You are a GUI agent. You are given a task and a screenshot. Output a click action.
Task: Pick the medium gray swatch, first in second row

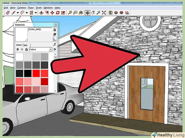(20, 65)
